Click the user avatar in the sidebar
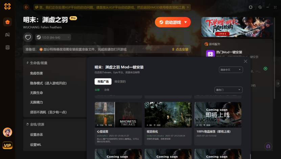 pos(7,132)
